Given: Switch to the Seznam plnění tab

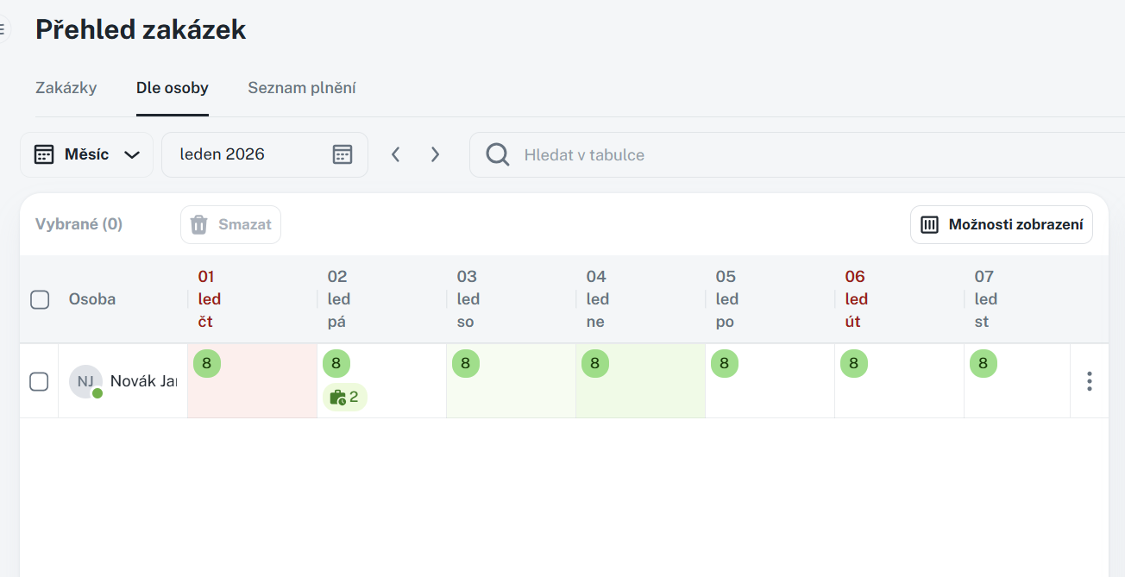Looking at the screenshot, I should click(302, 88).
